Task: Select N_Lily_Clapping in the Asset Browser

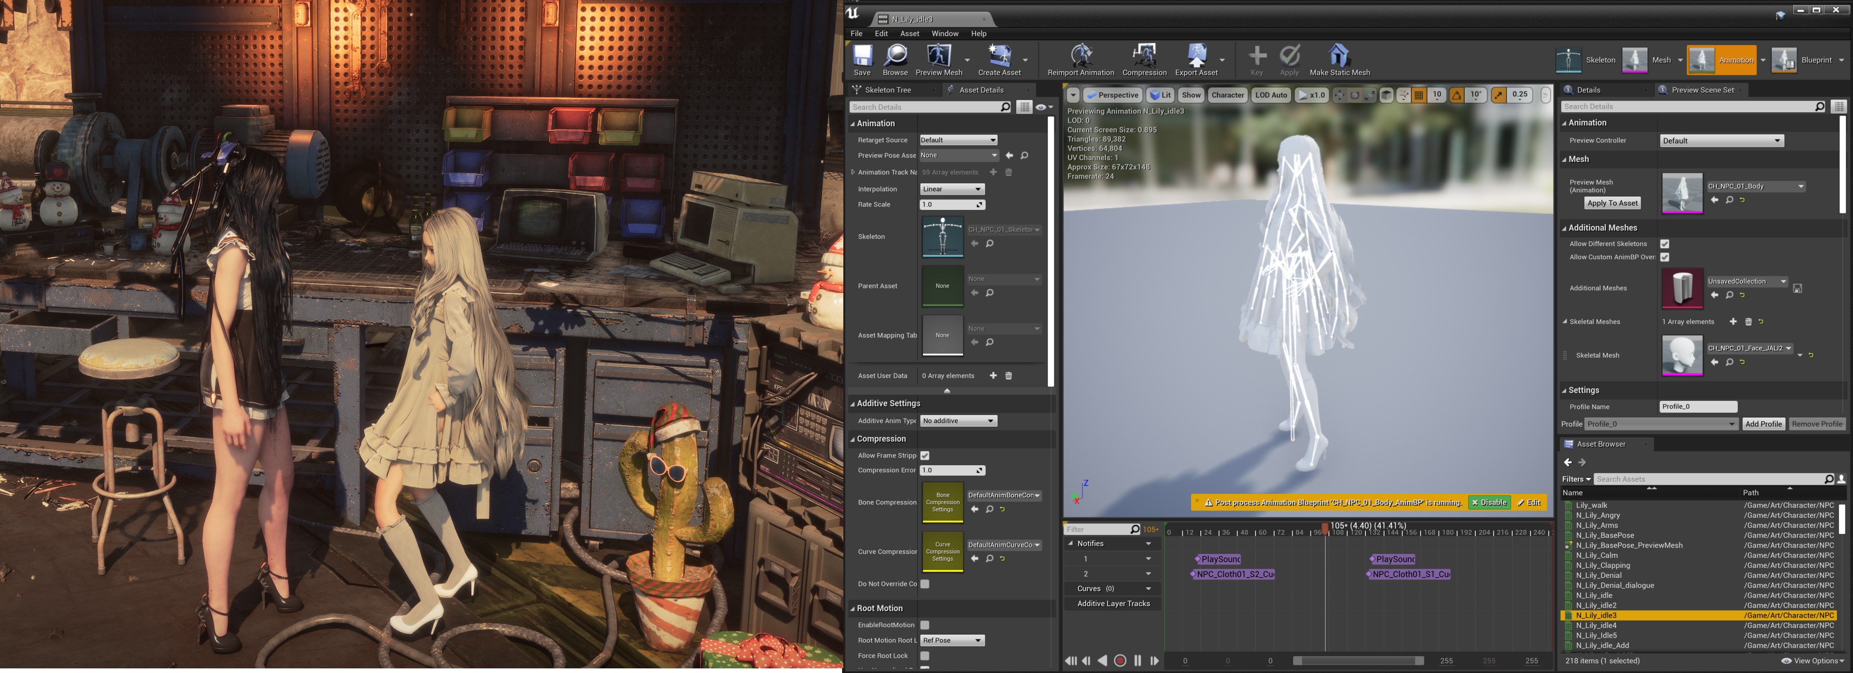Action: coord(1602,565)
